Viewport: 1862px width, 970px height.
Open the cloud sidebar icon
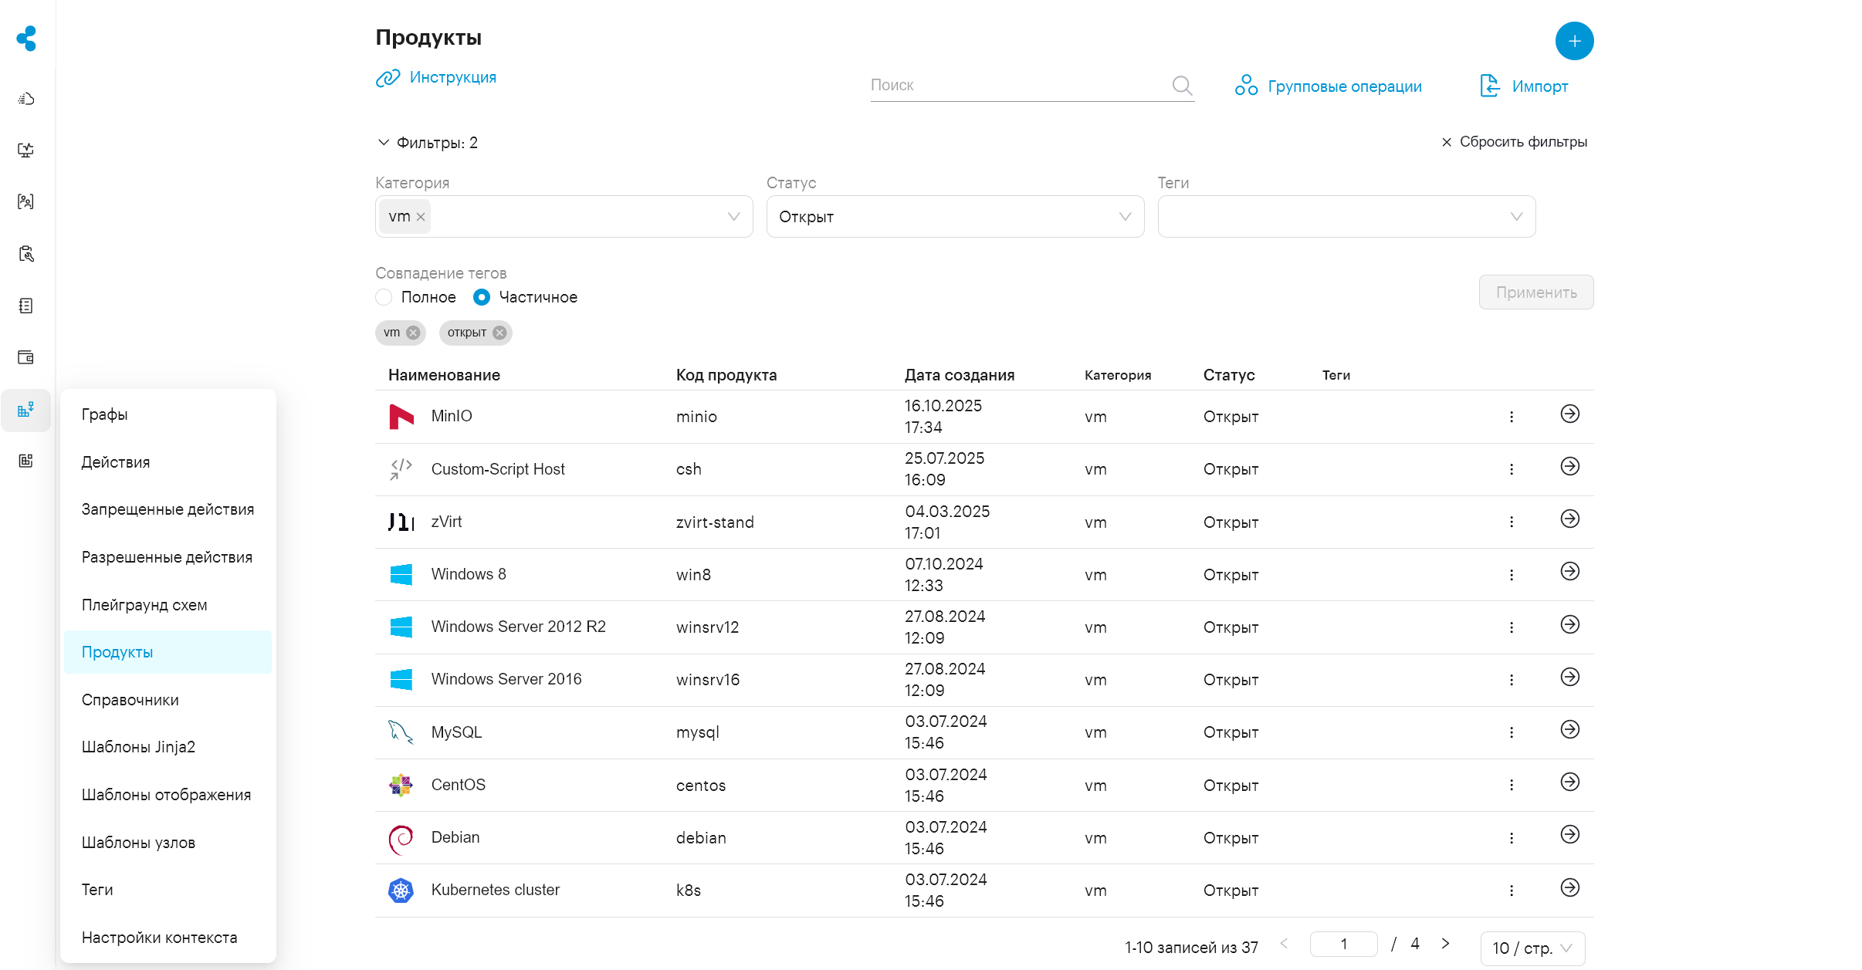(26, 99)
